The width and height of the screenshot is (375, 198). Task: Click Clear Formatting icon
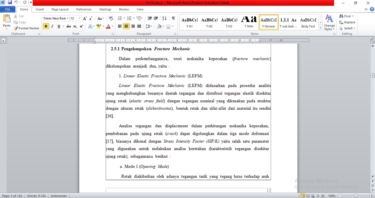tap(111, 18)
